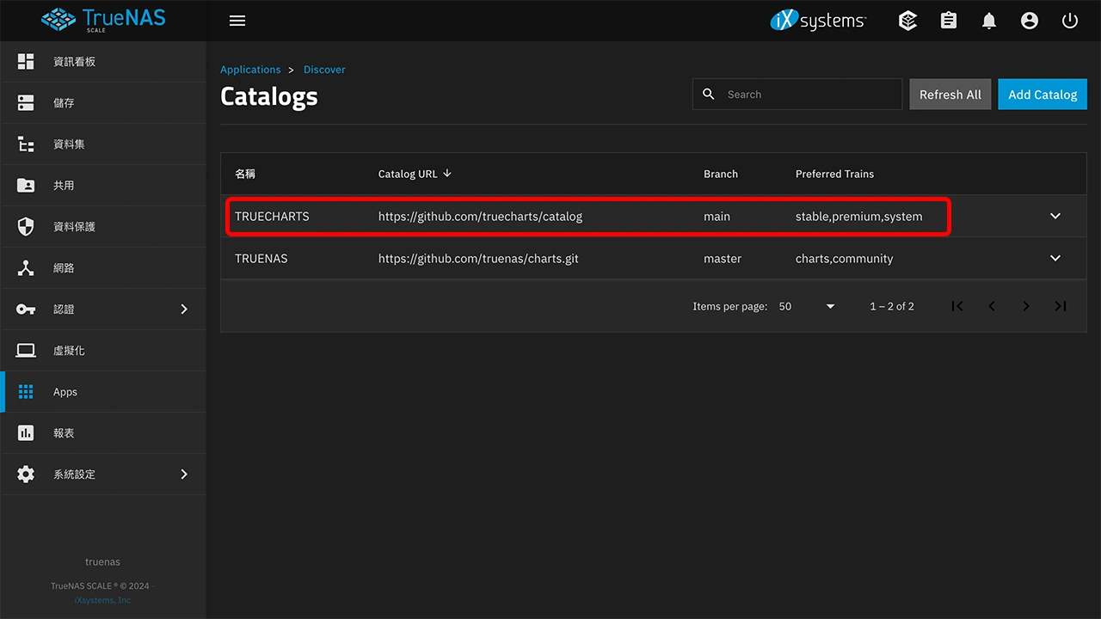Expand the TRUECHARTS catalog row
Screen dimensions: 1101x619
[x=1055, y=216]
